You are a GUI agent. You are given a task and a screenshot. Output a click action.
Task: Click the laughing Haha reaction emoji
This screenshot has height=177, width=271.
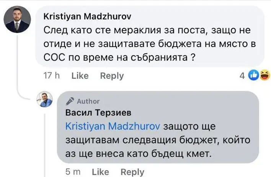264,75
